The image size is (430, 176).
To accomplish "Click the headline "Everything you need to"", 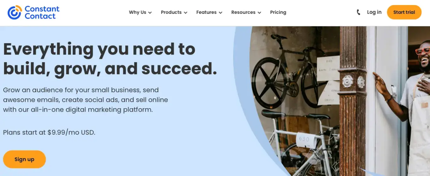I will pyautogui.click(x=99, y=49).
